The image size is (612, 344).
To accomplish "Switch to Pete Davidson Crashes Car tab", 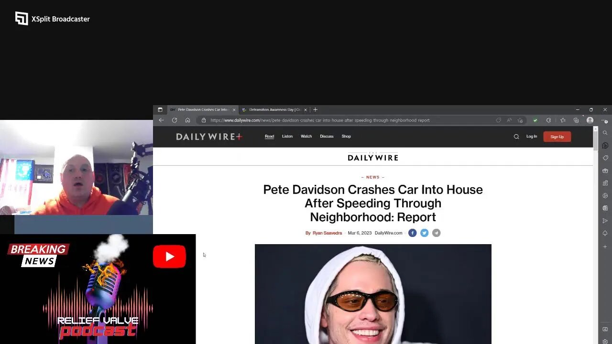I will point(203,110).
